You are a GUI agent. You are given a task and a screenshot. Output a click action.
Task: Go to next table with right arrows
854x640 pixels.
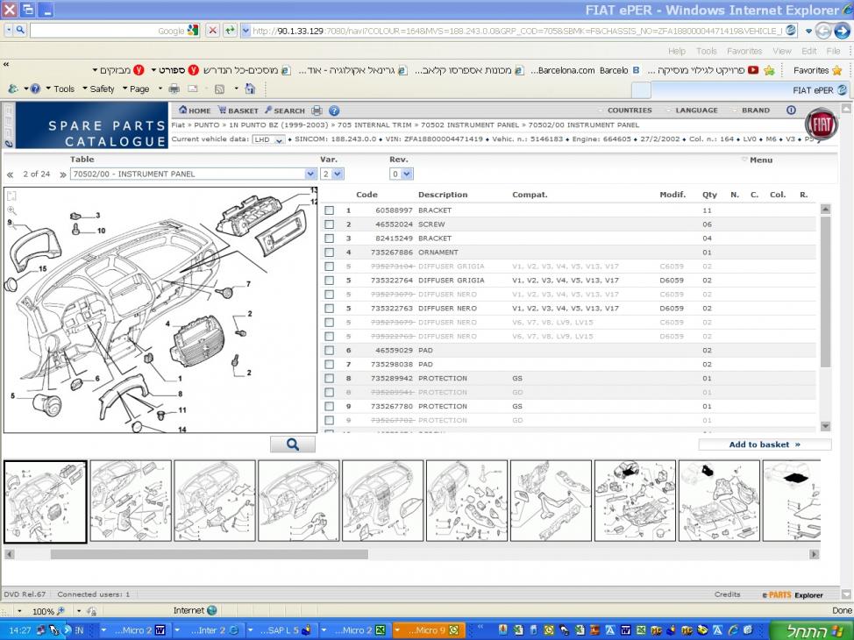coord(63,174)
